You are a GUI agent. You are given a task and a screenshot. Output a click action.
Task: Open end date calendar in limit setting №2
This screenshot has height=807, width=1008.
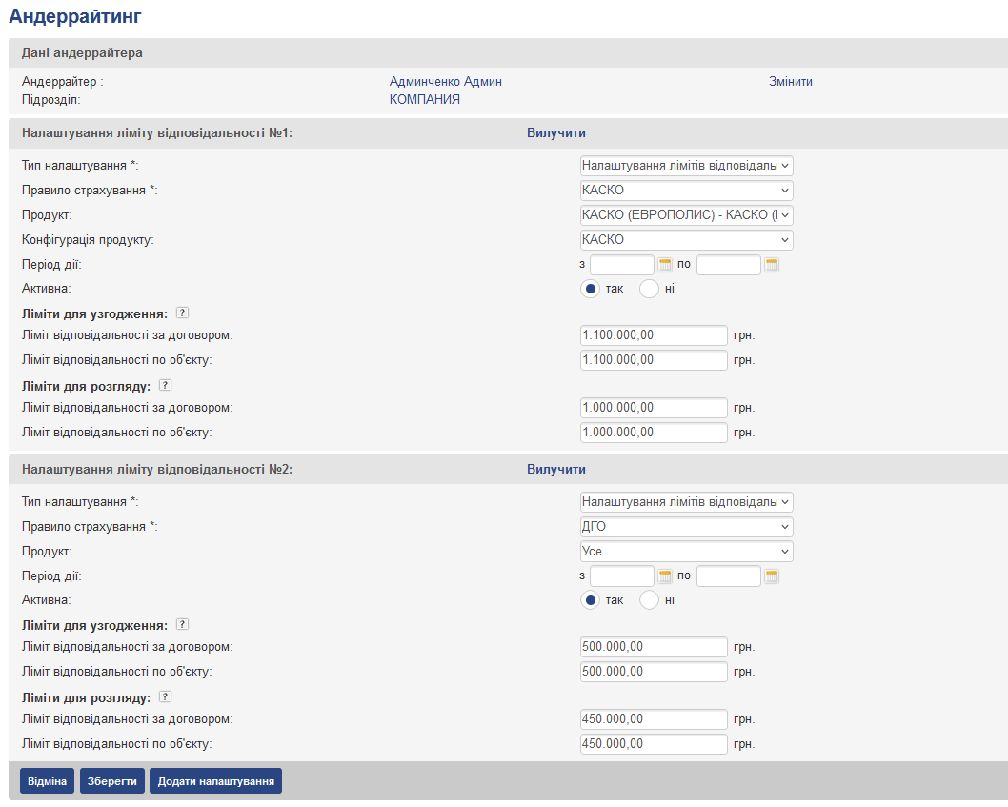click(772, 576)
